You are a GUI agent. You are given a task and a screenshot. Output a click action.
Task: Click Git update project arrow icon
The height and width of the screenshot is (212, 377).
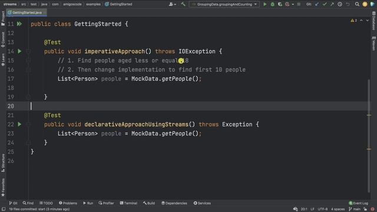click(317, 4)
